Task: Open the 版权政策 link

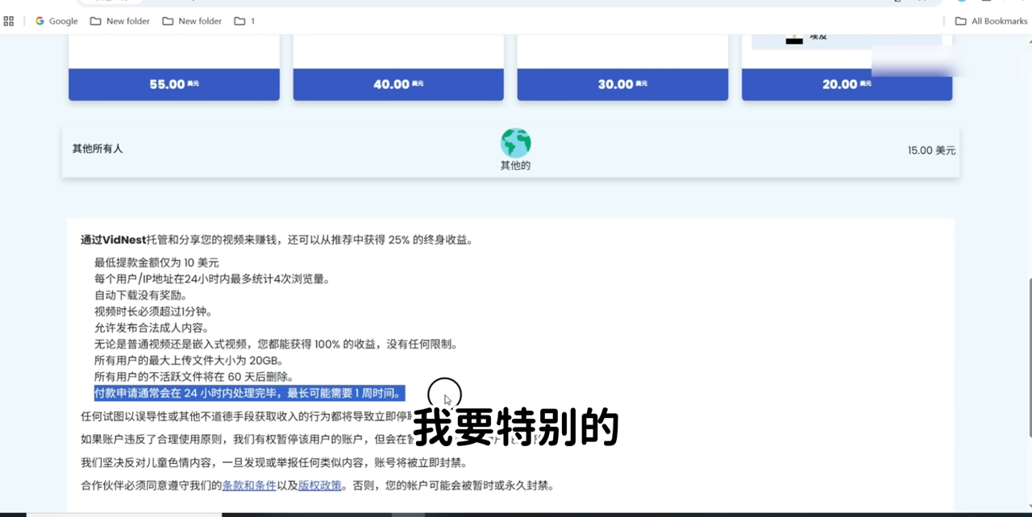Action: point(320,486)
